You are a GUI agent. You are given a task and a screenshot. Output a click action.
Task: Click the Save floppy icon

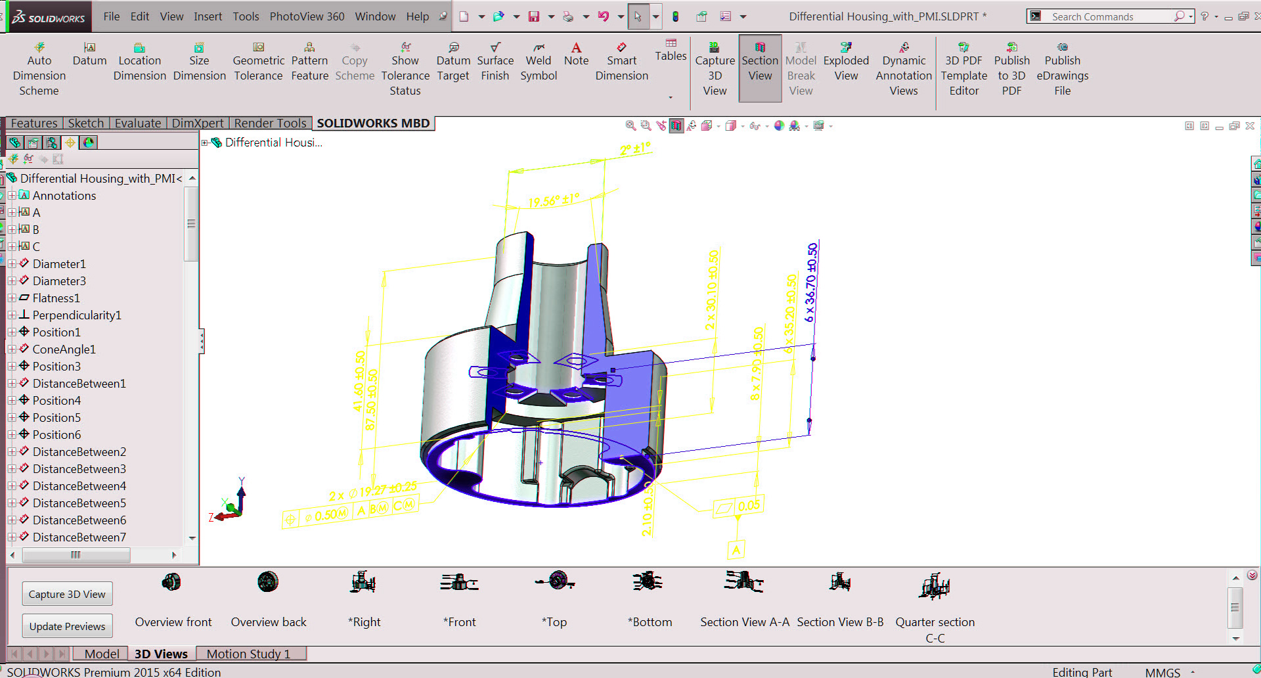534,16
